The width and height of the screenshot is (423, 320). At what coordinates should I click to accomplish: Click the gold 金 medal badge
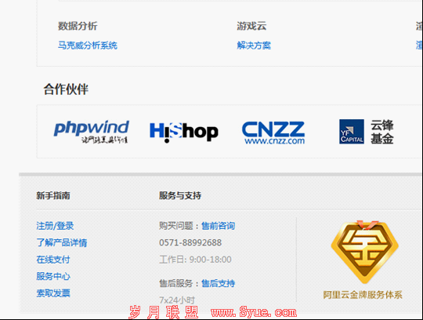(x=365, y=252)
